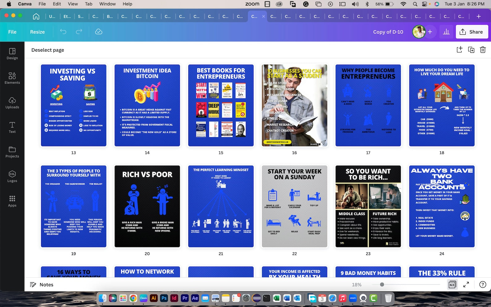Open the File menu in Canva toolbar
Screen dimensions: 491x307
point(12,32)
